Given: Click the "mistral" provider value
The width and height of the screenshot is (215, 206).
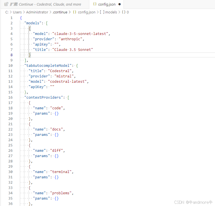Looking at the screenshot, I should 64,76.
